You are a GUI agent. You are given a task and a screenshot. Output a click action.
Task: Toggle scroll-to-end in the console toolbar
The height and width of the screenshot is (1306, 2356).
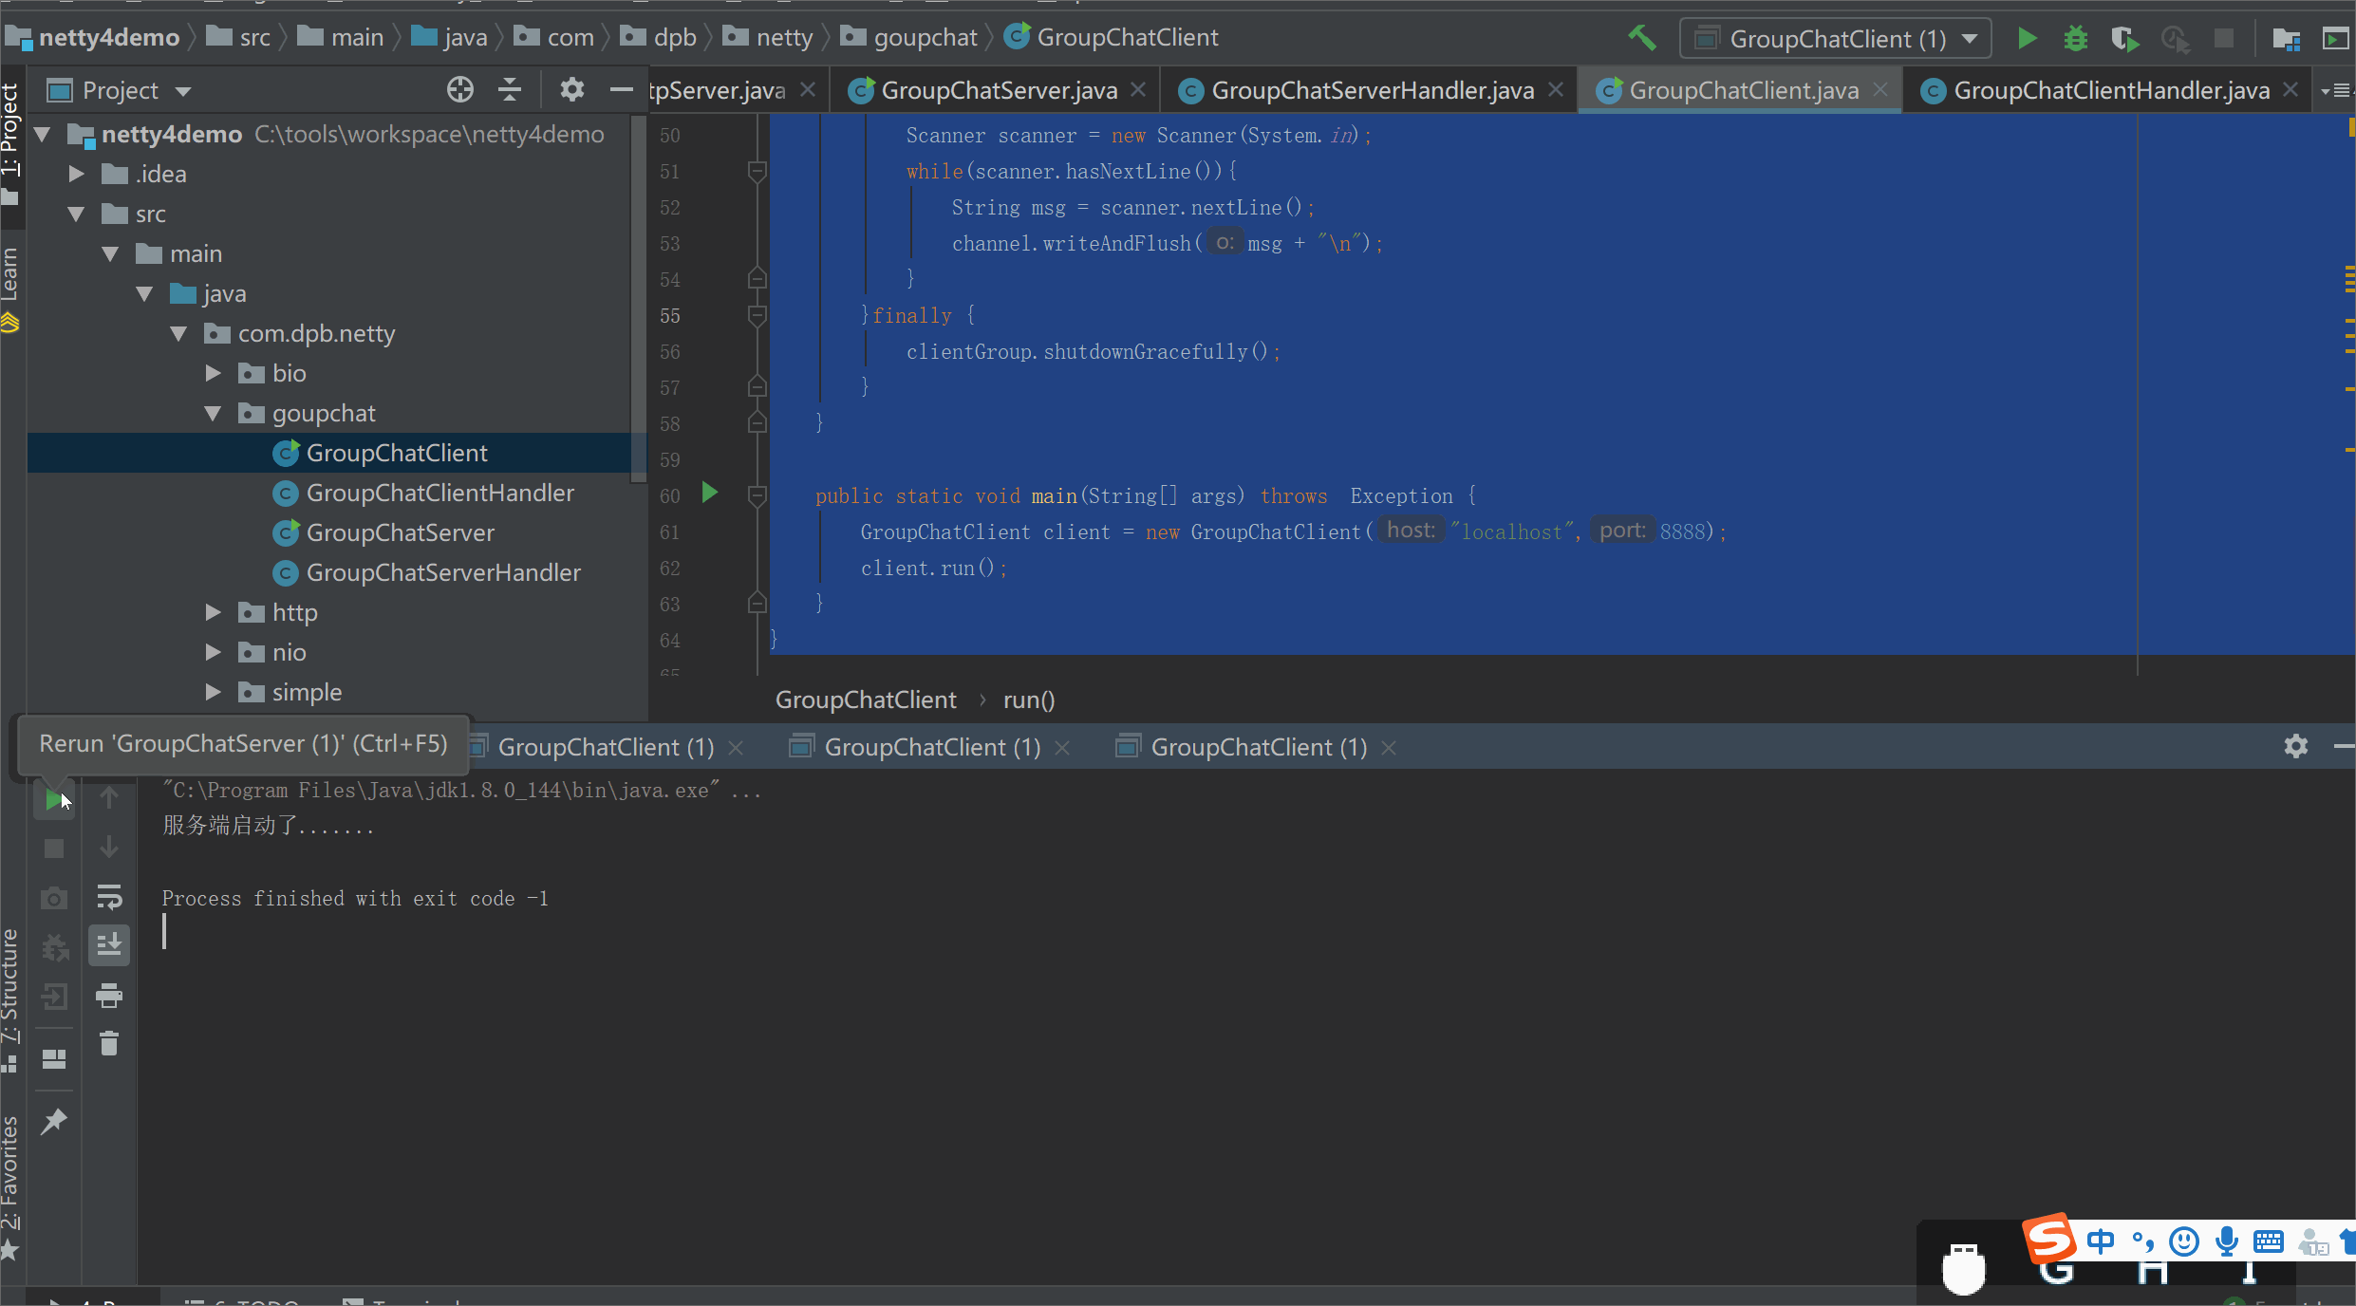tap(109, 945)
